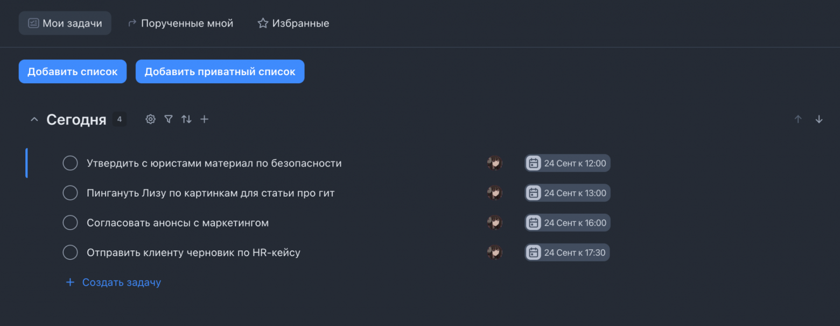
Task: Click the sort arrows icon next to Сегодня
Action: (186, 119)
